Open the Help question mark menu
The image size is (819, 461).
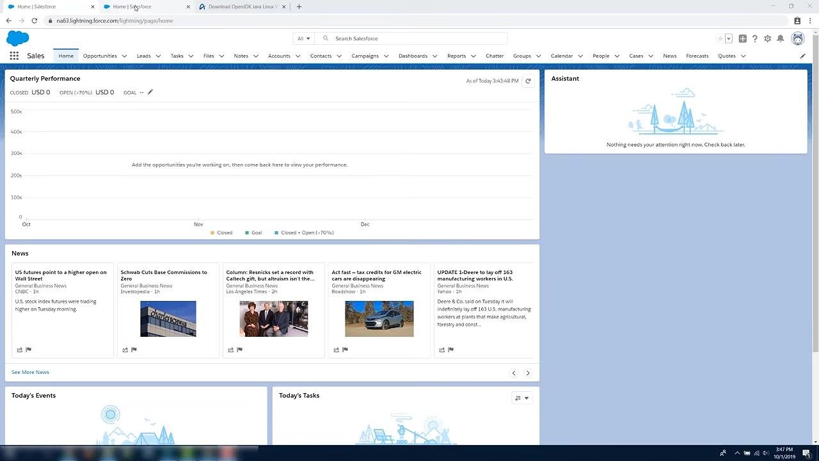tap(755, 38)
